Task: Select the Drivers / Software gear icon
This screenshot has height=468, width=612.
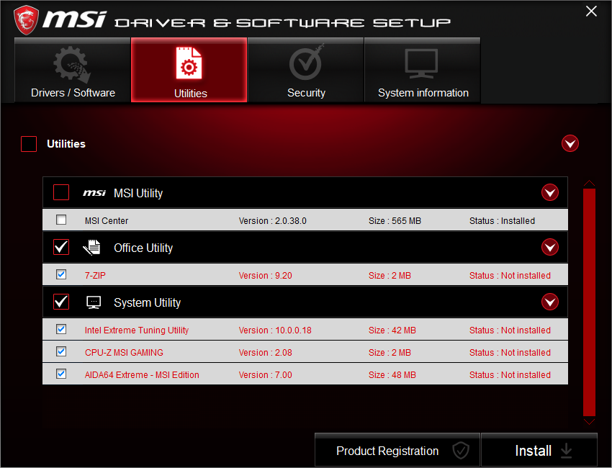Action: click(72, 65)
